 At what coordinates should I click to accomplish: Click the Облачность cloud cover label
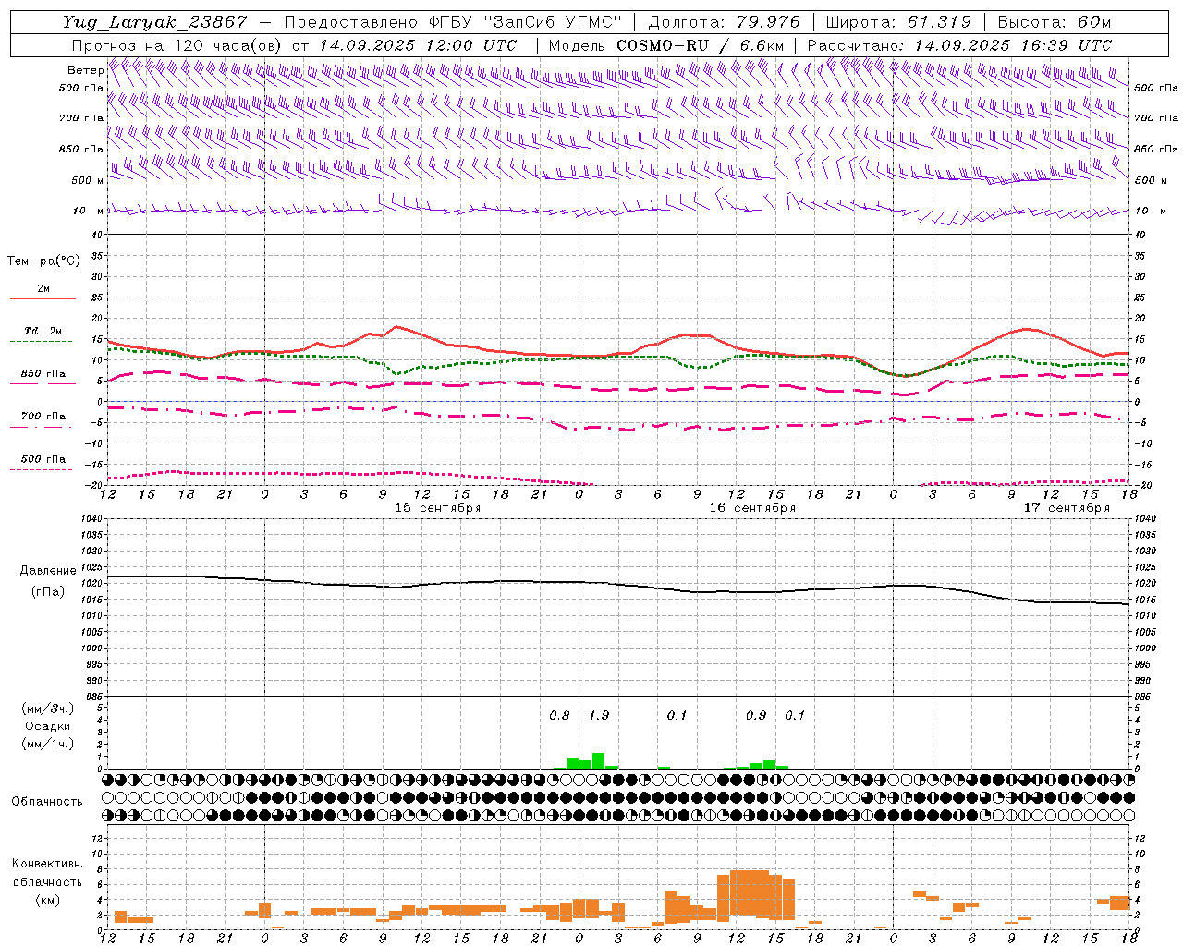tap(46, 802)
